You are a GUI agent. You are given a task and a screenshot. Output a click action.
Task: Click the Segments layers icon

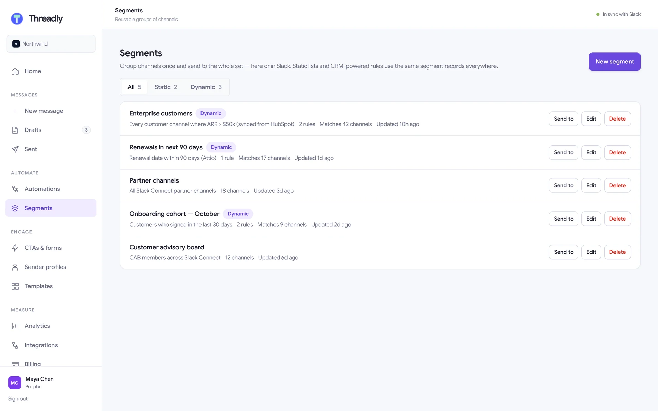click(x=15, y=208)
